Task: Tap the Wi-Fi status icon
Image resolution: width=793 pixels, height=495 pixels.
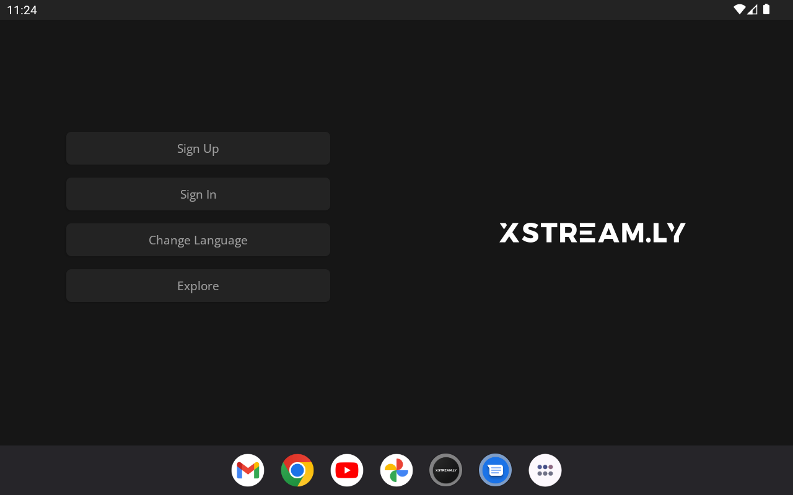Action: point(739,9)
